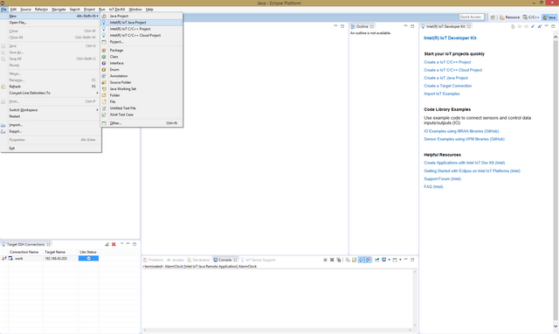Viewport: 559px width, 334px height.
Task: Click the File icon in New submenu
Action: [x=104, y=101]
